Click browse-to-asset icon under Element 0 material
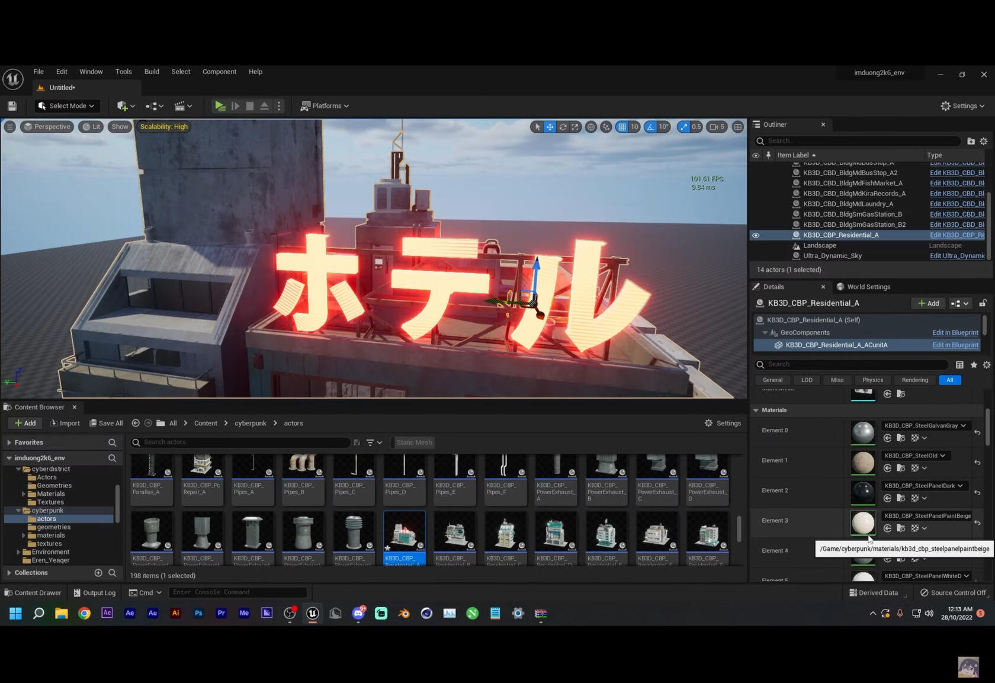Image resolution: width=995 pixels, height=683 pixels. click(901, 438)
